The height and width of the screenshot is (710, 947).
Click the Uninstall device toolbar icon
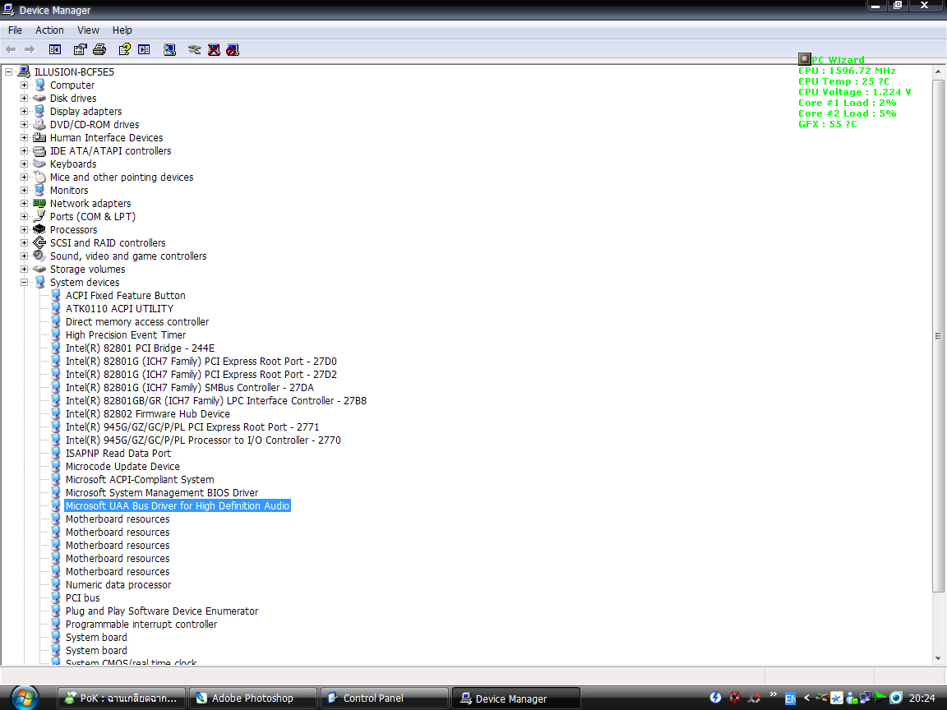point(214,49)
